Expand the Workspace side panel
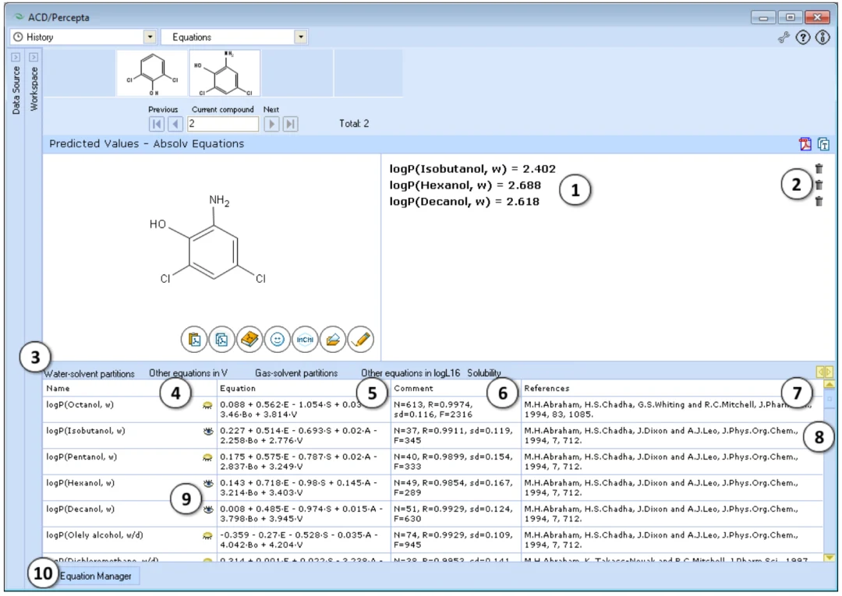This screenshot has height=596, width=842. [34, 57]
